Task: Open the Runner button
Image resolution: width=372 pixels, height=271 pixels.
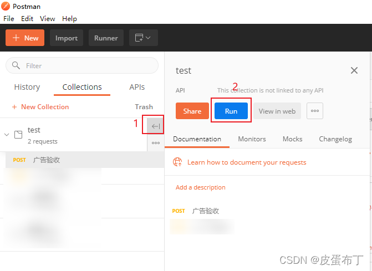Action: tap(106, 38)
